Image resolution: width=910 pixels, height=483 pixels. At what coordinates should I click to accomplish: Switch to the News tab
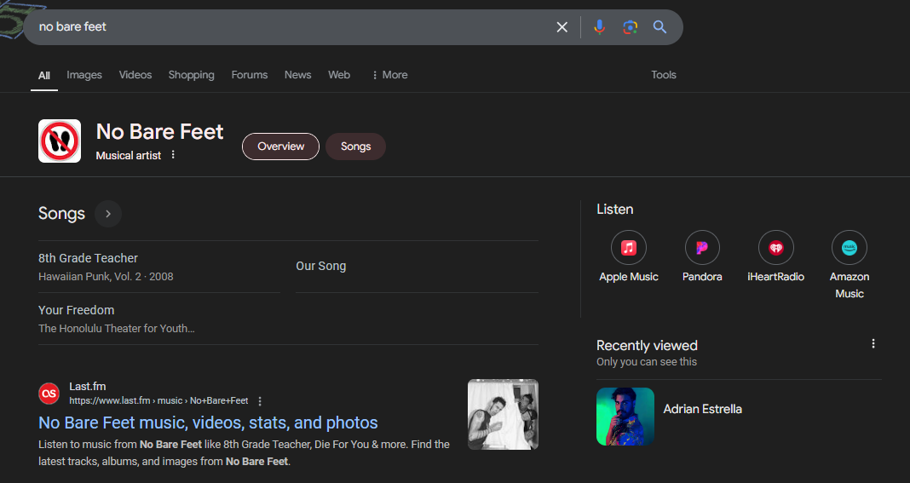[297, 75]
